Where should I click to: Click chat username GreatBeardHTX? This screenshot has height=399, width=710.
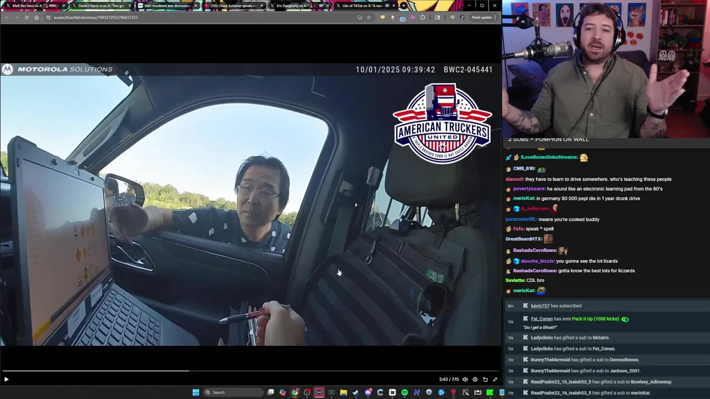click(524, 239)
